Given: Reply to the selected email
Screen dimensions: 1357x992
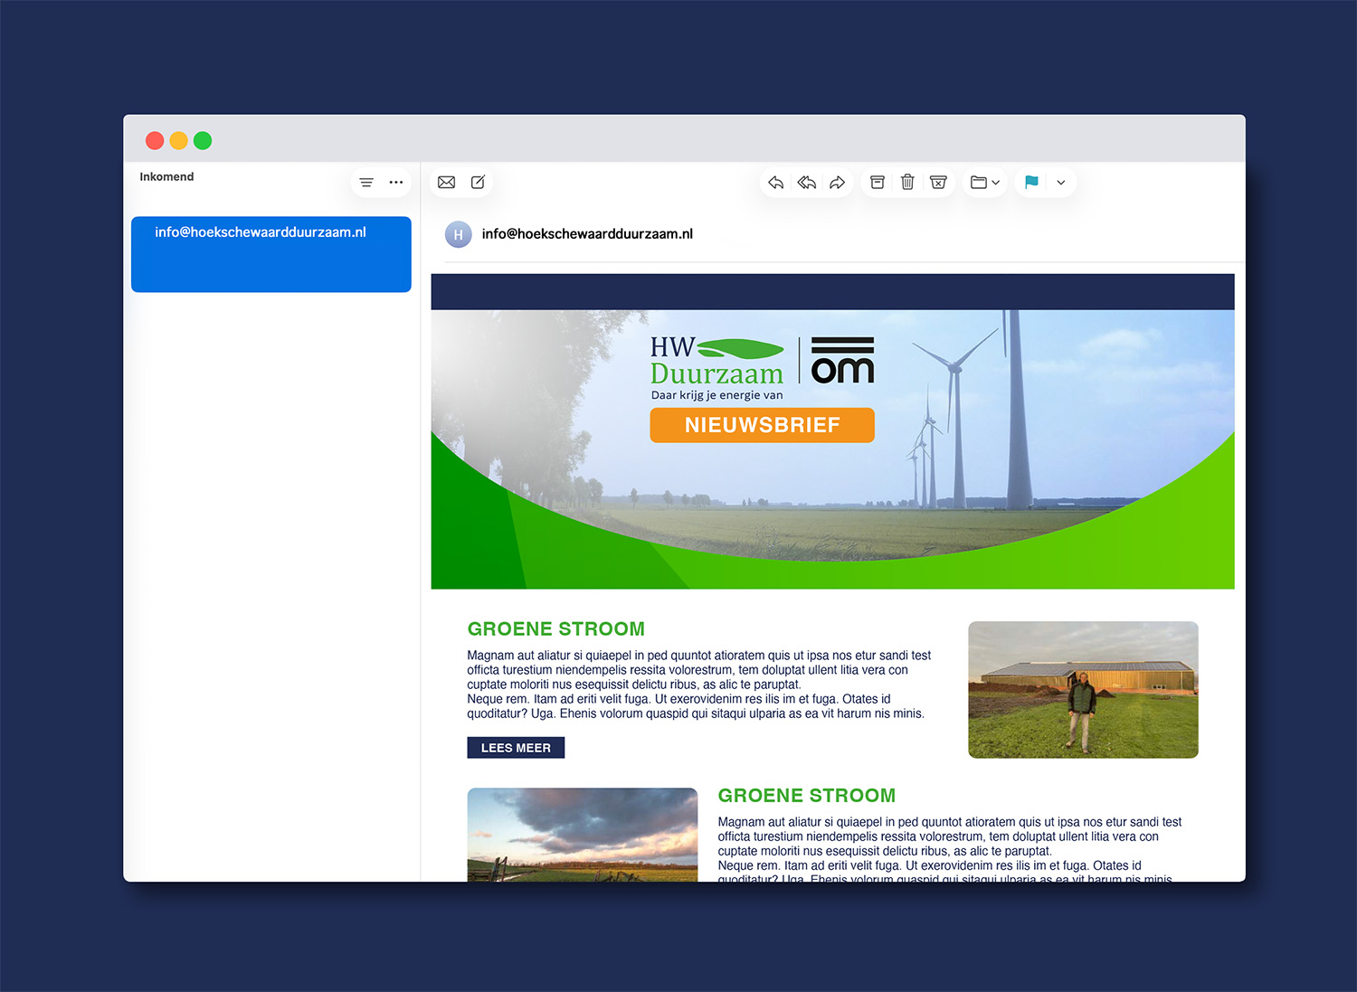Looking at the screenshot, I should point(775,183).
